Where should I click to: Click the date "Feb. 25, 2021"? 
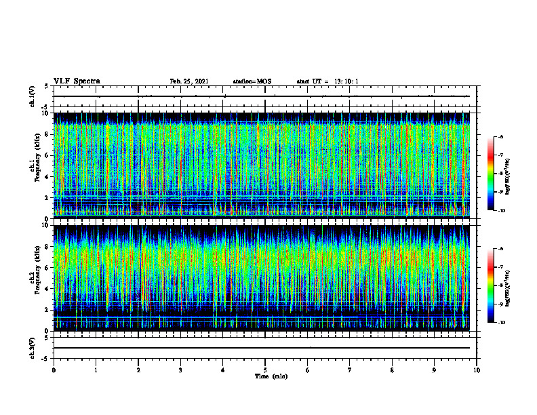(x=189, y=81)
